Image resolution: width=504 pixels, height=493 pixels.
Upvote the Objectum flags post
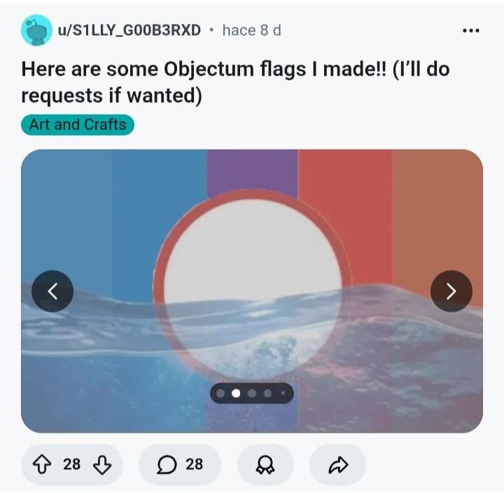coord(42,465)
